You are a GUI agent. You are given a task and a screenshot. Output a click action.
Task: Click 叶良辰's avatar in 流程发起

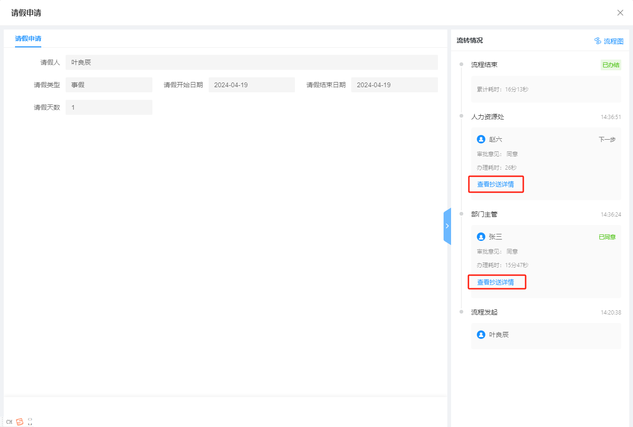pos(481,335)
